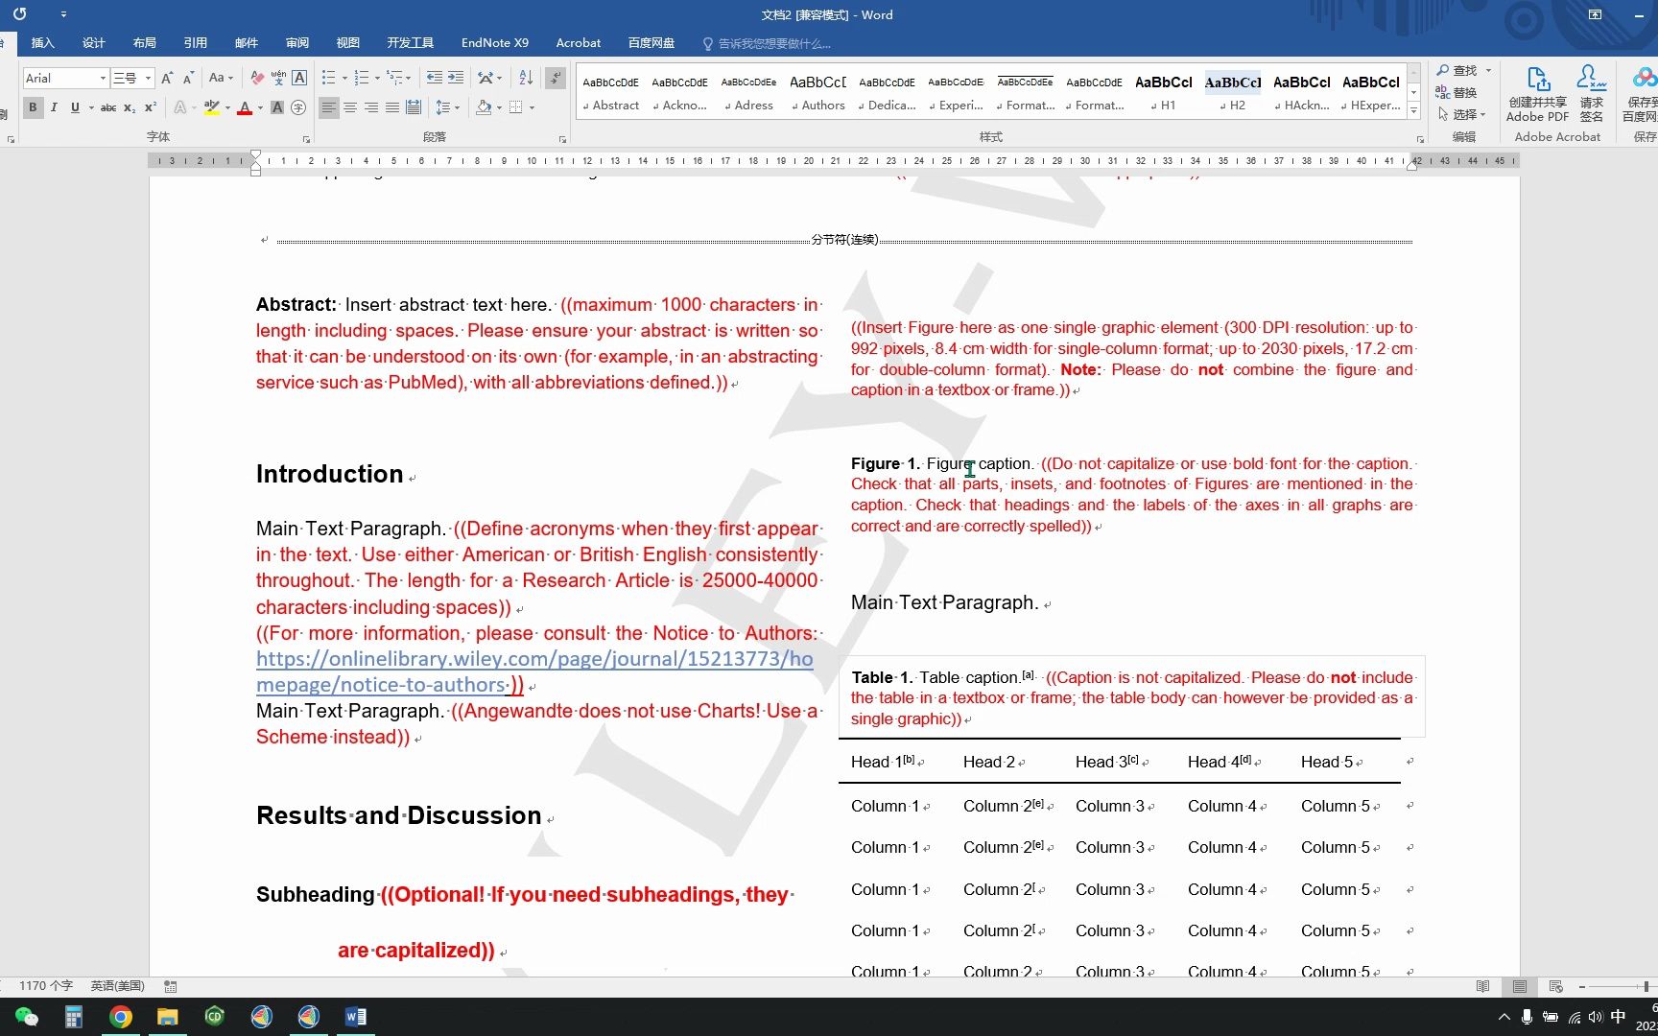Increase paragraph indent
Image resolution: width=1658 pixels, height=1036 pixels.
pyautogui.click(x=456, y=78)
